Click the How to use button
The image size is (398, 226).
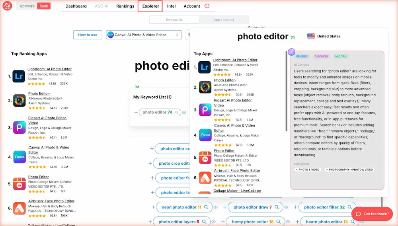[x=88, y=35]
